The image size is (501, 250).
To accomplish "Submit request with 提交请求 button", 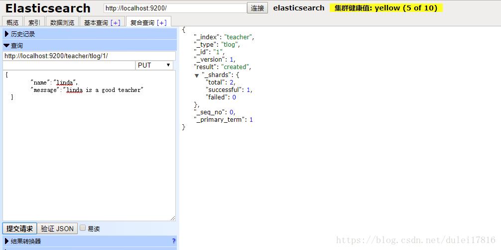I will (x=20, y=229).
